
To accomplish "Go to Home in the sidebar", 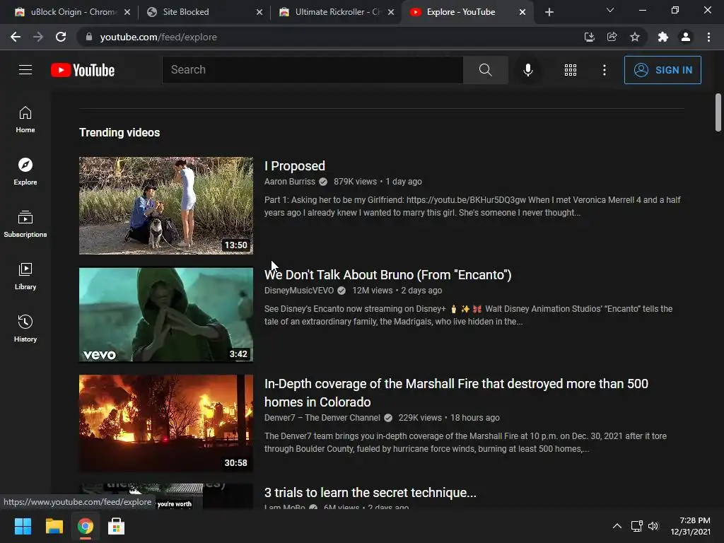I will (25, 119).
